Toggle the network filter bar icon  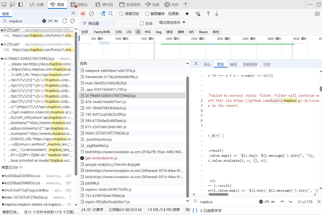click(102, 14)
